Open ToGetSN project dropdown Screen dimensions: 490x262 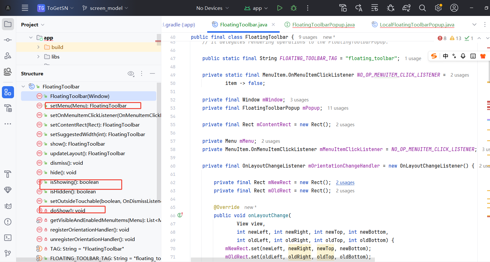pyautogui.click(x=56, y=8)
